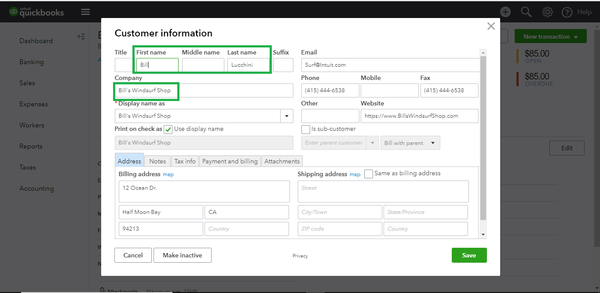
Task: Click the shipping City/Town field
Action: (x=340, y=212)
